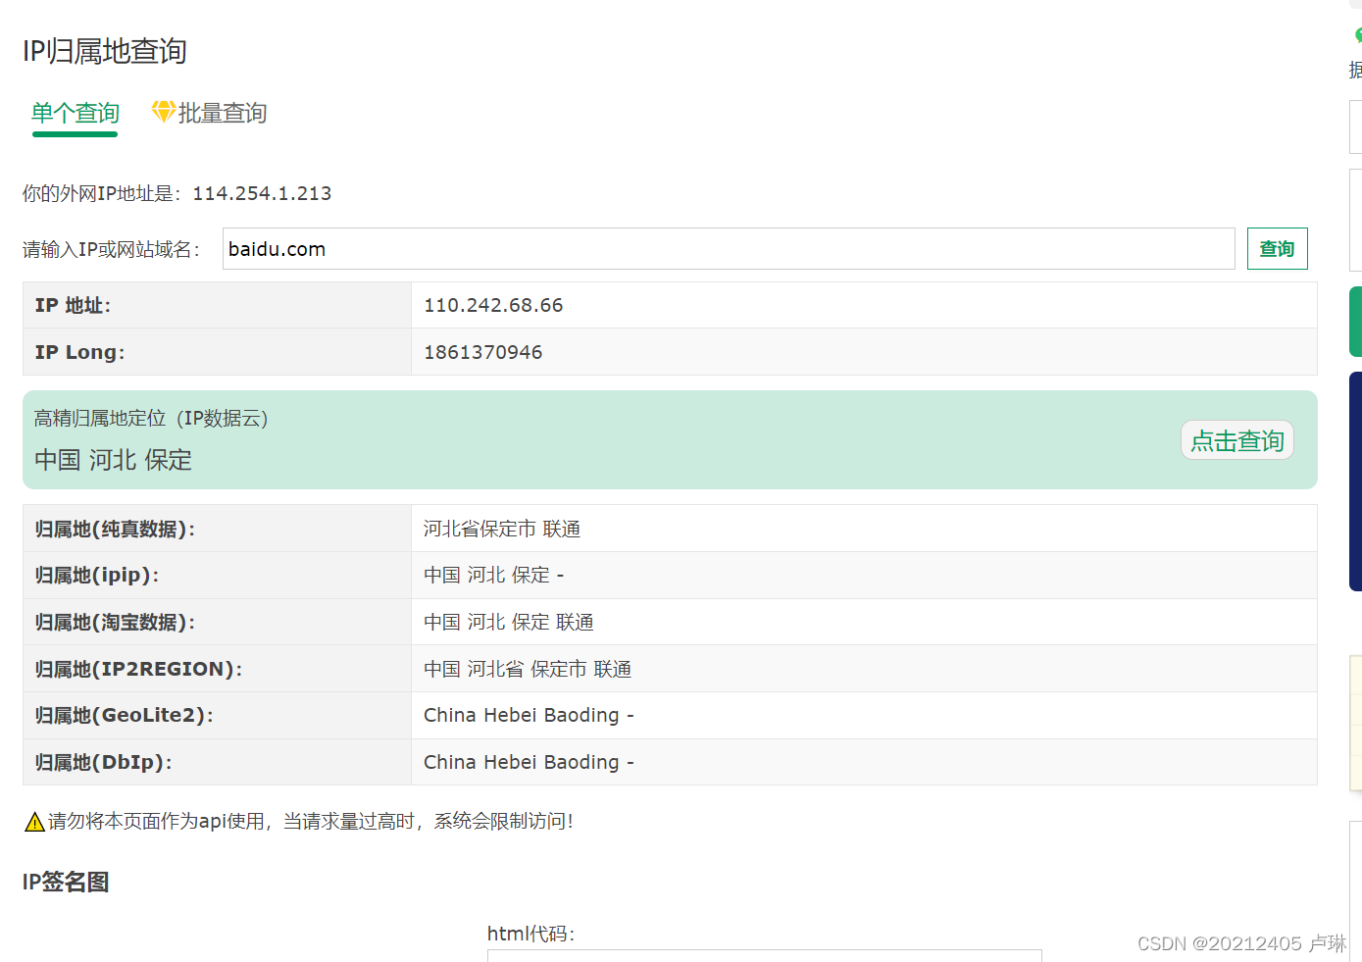
Task: Click the 归属地(ipip) row label
Action: pos(97,575)
